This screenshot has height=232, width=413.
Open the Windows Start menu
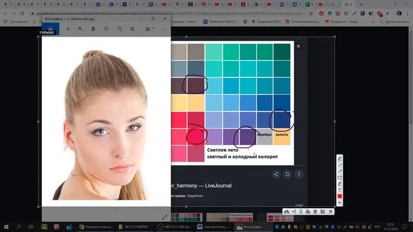[x=6, y=227]
